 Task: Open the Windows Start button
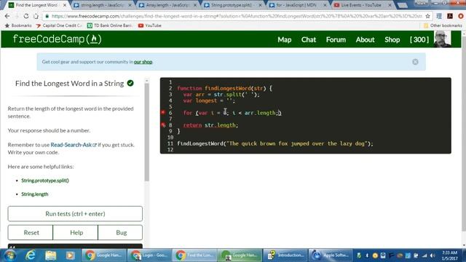click(x=9, y=255)
